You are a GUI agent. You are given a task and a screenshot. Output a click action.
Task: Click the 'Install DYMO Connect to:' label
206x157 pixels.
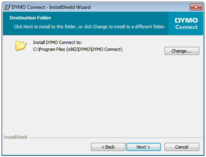coord(57,43)
